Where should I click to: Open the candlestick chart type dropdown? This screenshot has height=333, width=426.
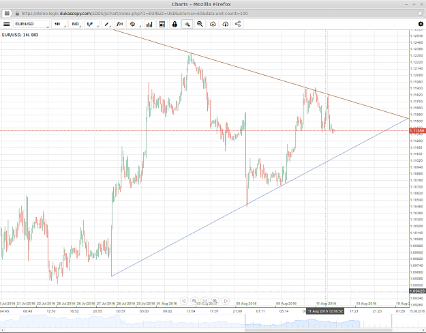91,24
